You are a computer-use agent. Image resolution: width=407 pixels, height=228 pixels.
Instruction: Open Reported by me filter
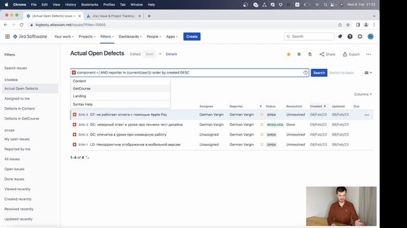click(x=17, y=149)
